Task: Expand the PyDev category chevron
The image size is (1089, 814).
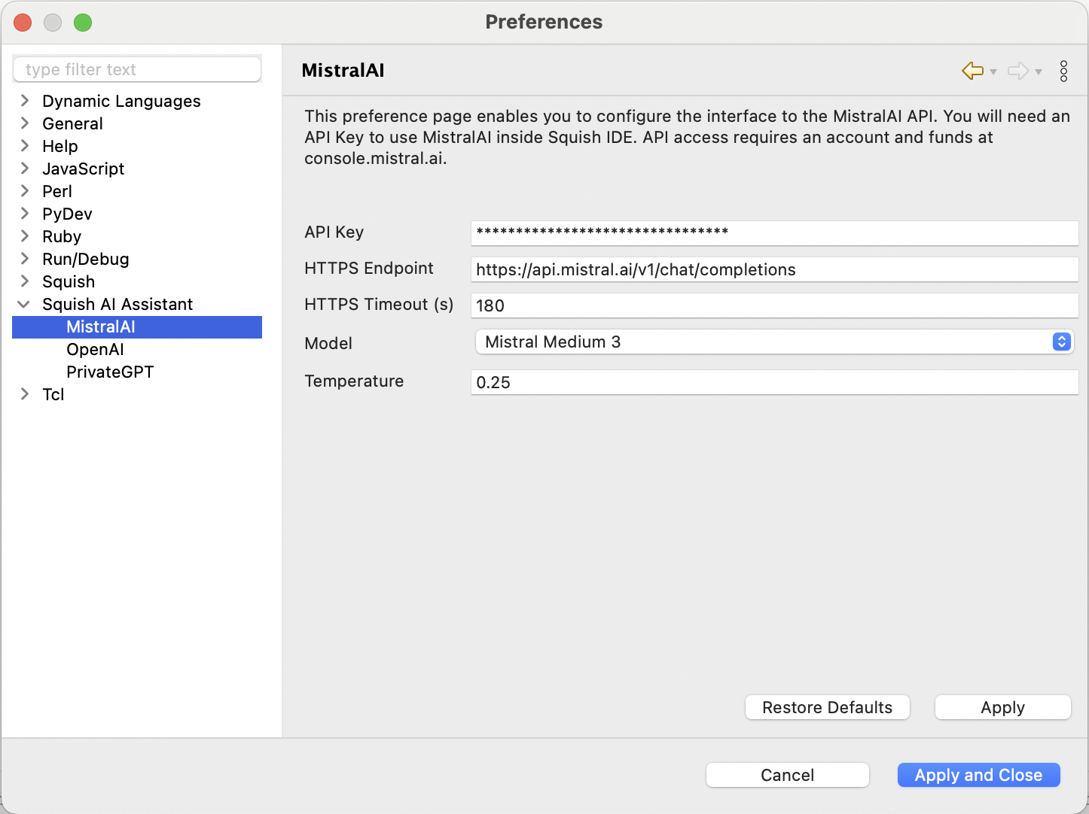Action: pyautogui.click(x=25, y=214)
